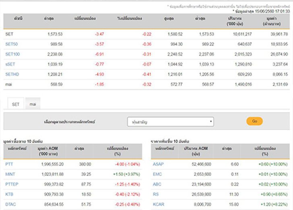Viewport: 293px width, 210px height.
Task: Open the sSET index link
Action: coord(10,64)
